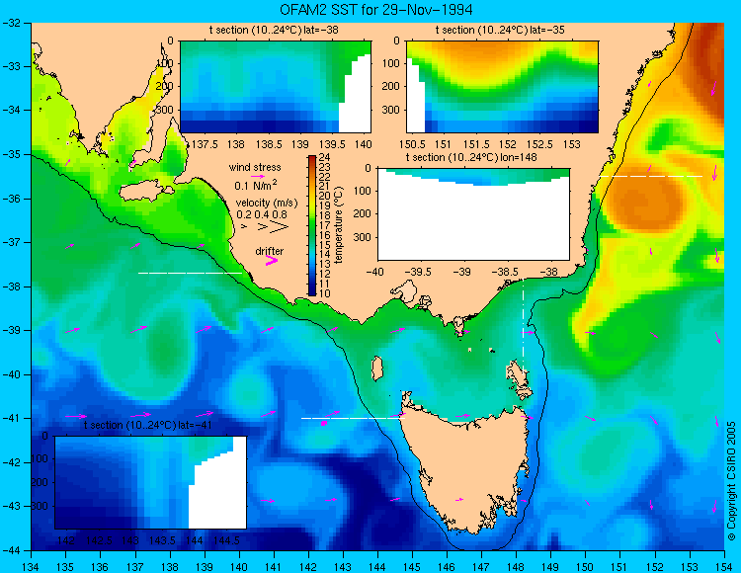
Task: Click the '152.5' tick label in lat=-35 inset
Action: pyautogui.click(x=539, y=144)
